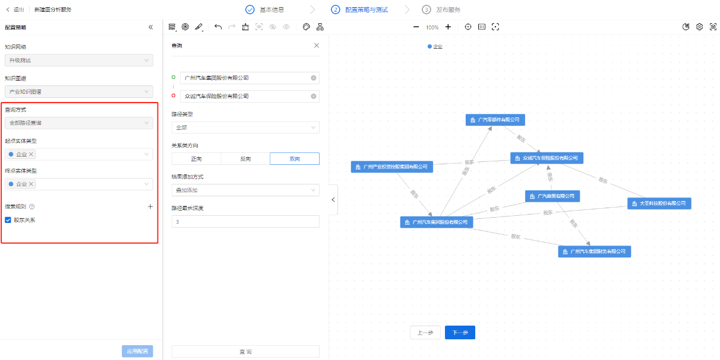The height and width of the screenshot is (360, 720).
Task: Click the 下一步 button
Action: pos(460,333)
